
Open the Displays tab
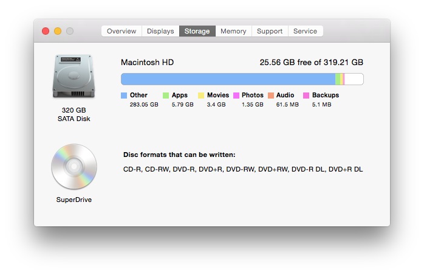160,31
